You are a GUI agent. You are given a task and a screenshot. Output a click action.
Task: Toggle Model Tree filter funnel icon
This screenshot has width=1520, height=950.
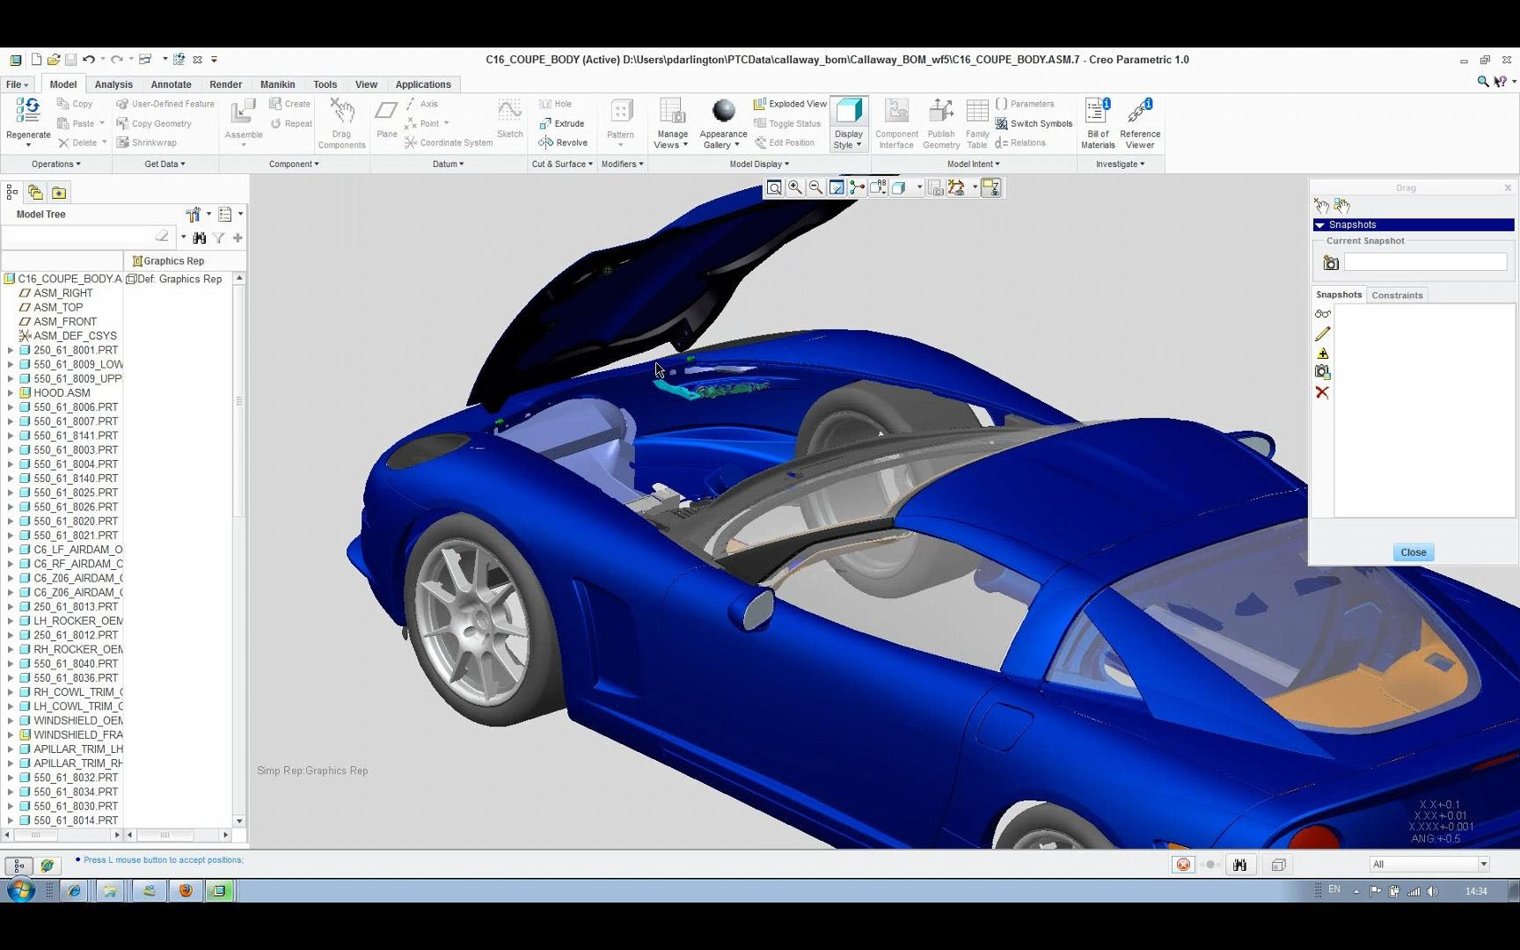point(218,237)
